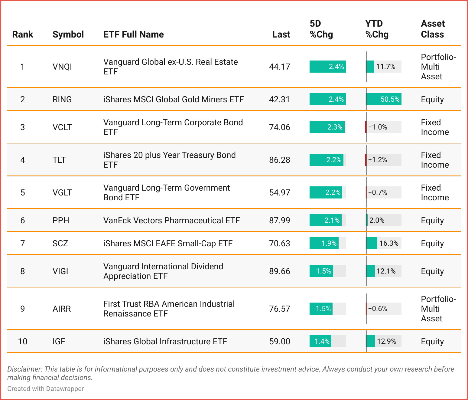Click the iShares Global Infrastructure ETF name
Screen dimensions: 468x400
pos(165,341)
